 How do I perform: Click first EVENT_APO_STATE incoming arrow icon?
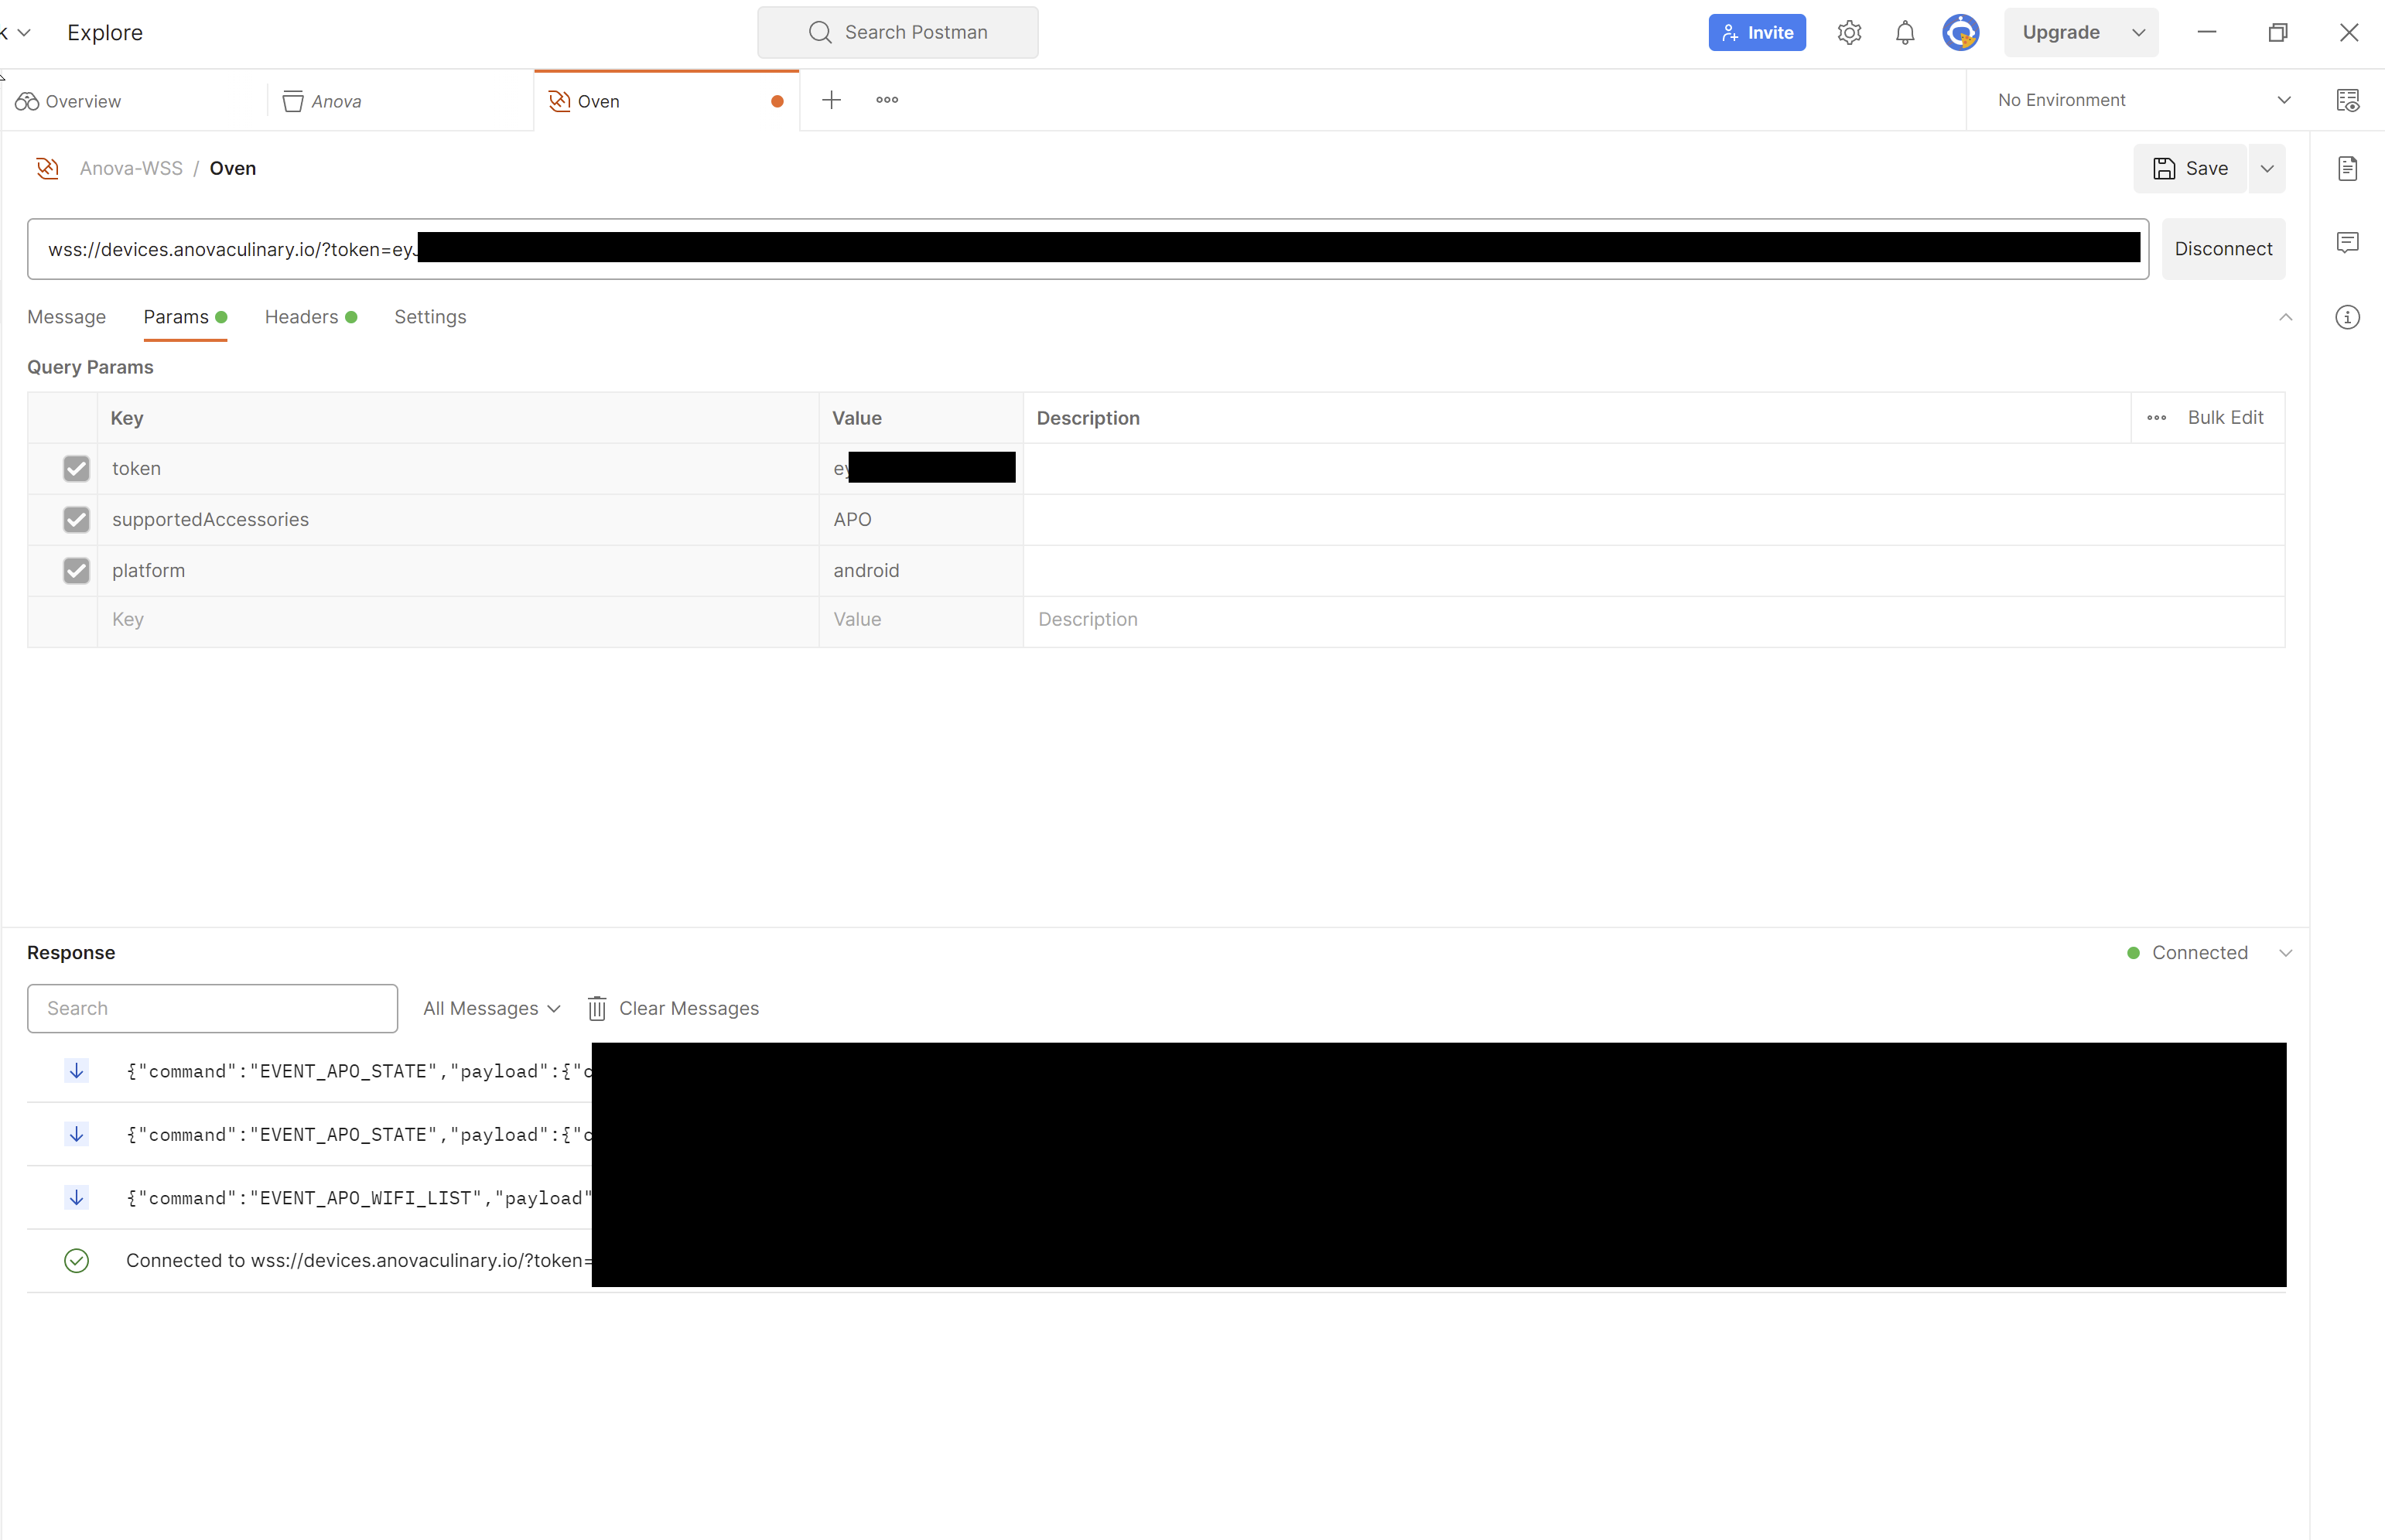pyautogui.click(x=76, y=1071)
